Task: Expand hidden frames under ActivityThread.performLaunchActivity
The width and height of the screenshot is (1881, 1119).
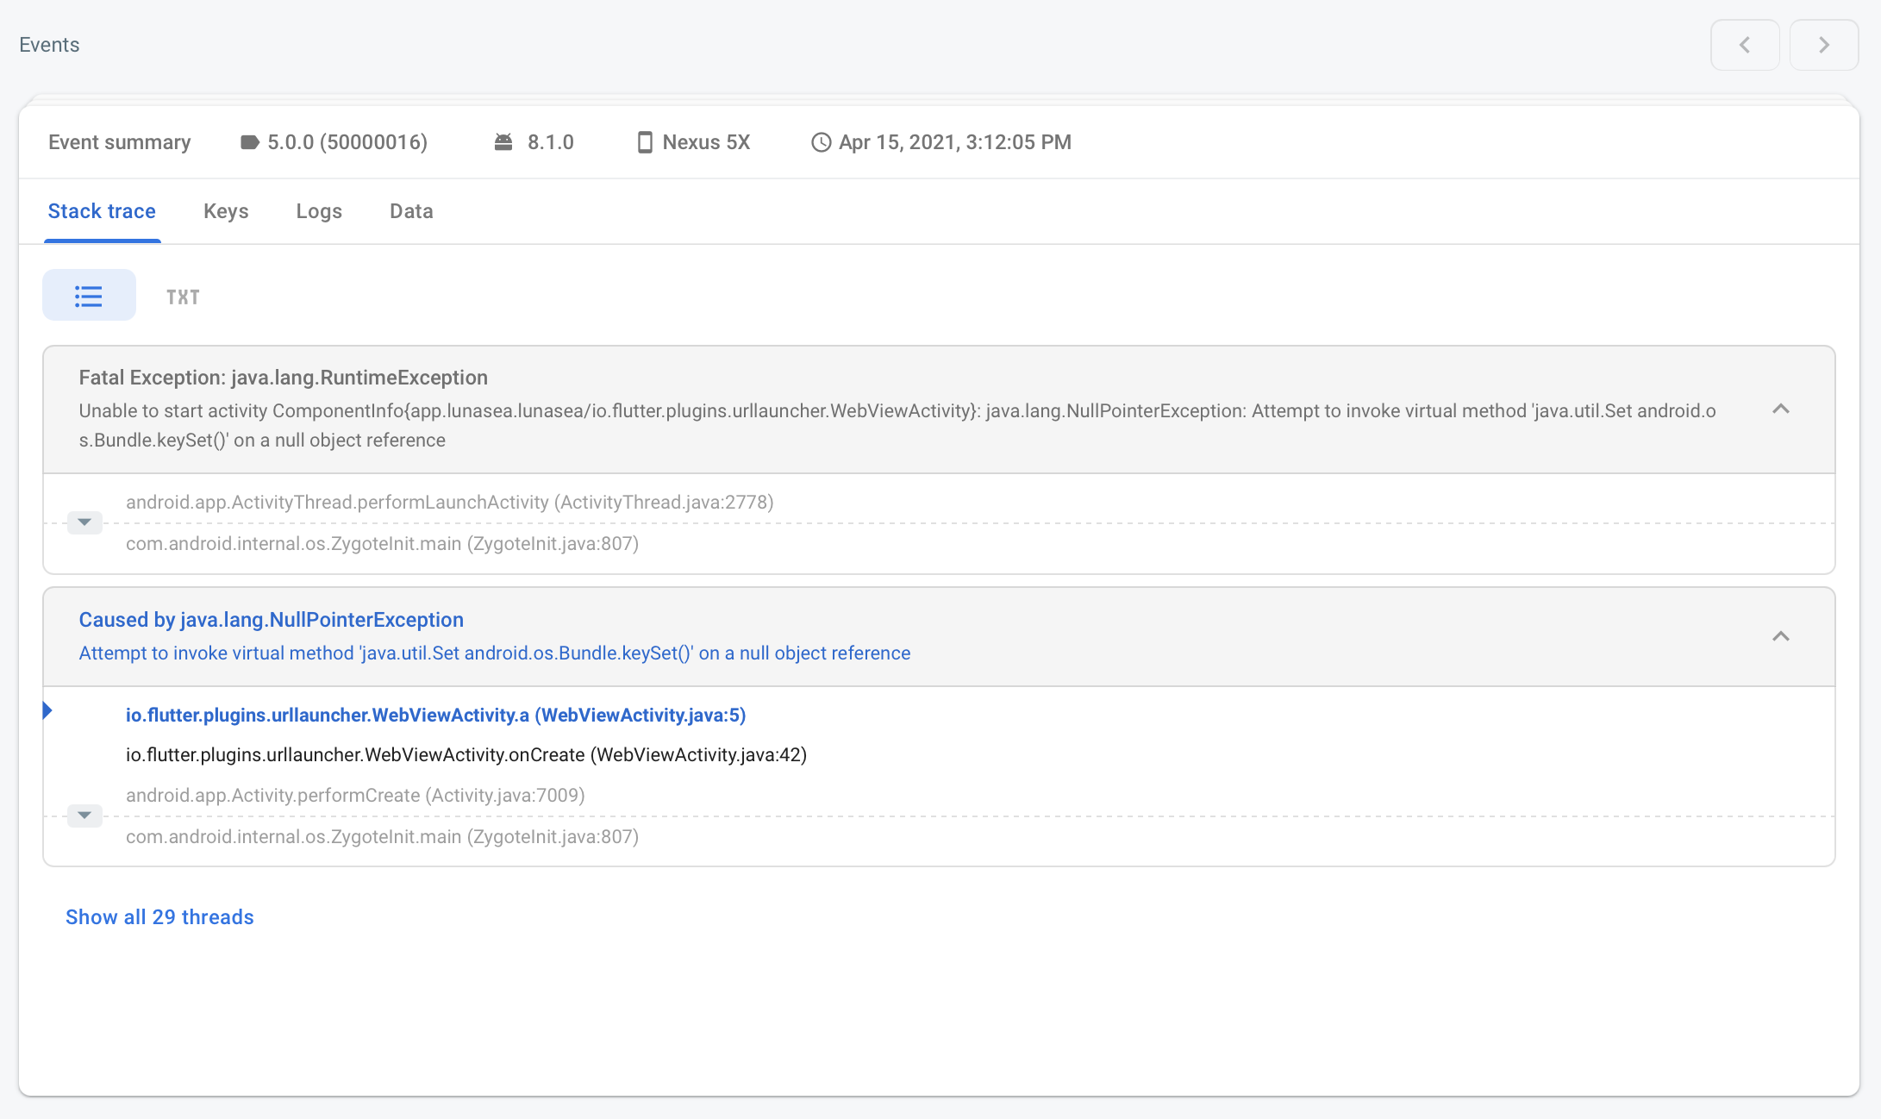Action: (x=84, y=522)
